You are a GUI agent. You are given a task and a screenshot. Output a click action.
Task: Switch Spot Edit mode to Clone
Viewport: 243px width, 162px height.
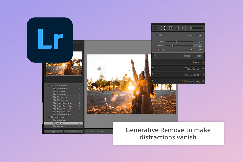point(190,35)
